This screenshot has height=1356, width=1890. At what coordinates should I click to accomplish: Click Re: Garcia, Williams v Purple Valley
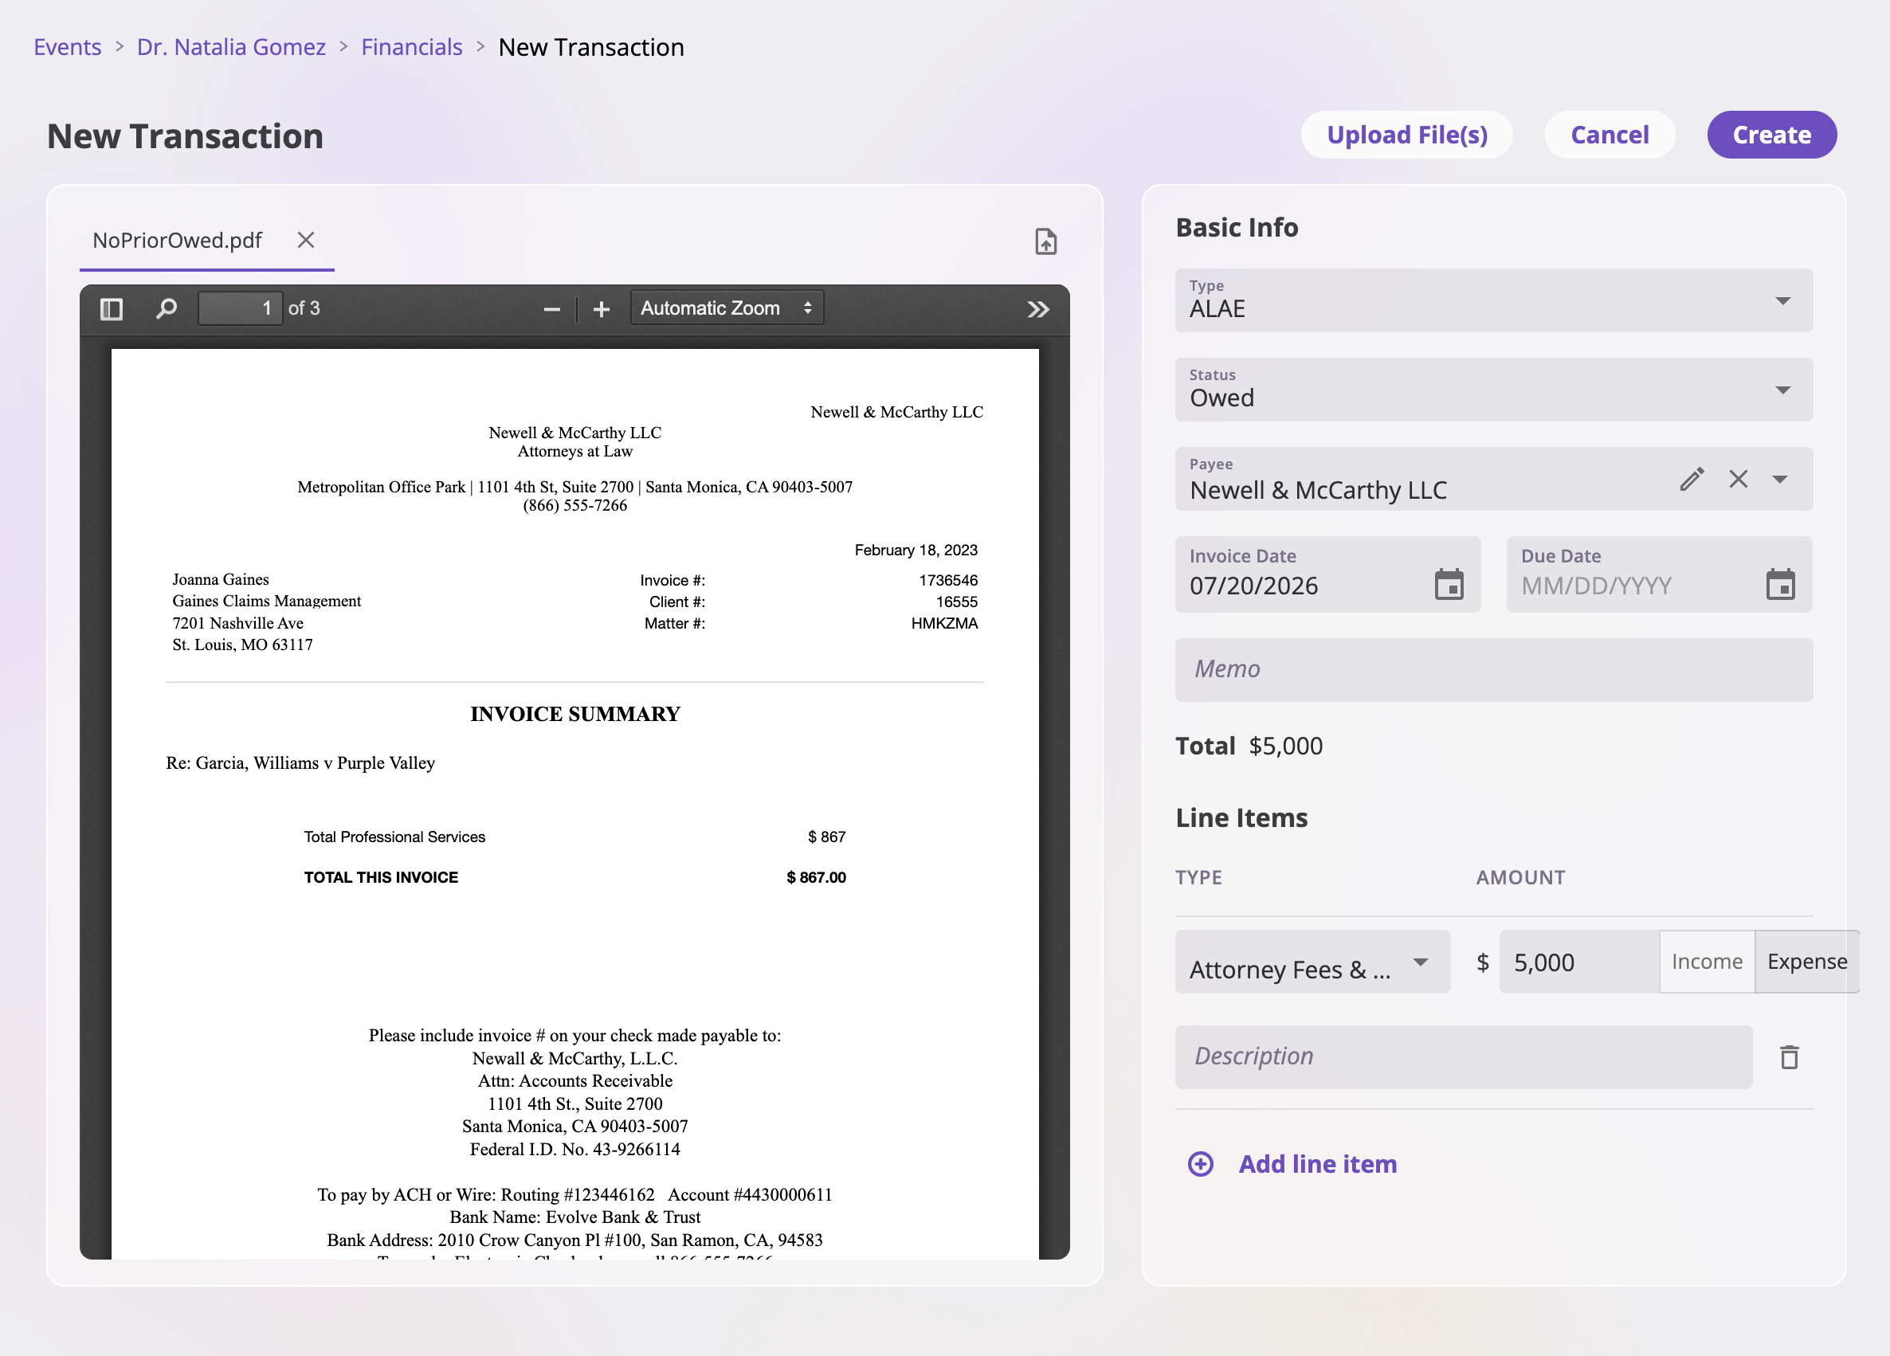[300, 763]
